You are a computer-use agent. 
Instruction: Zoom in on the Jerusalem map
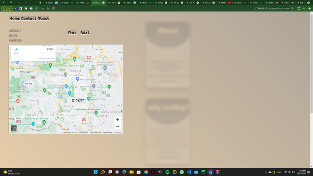coord(117,120)
